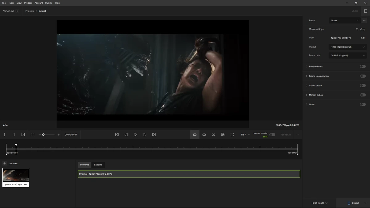Adjust the timeline zoom slider handle

43,135
